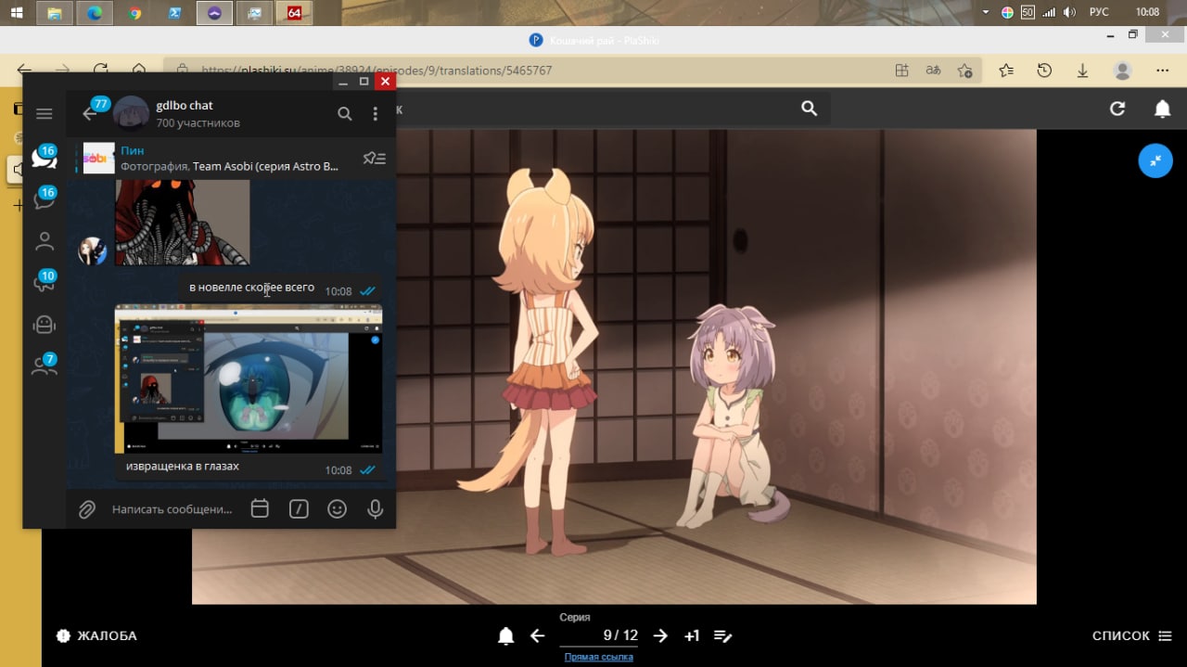Select Кошачий рай - PlaShiki tab title
Image resolution: width=1187 pixels, height=667 pixels.
pos(605,40)
